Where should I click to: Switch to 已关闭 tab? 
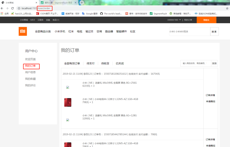pos(120,63)
